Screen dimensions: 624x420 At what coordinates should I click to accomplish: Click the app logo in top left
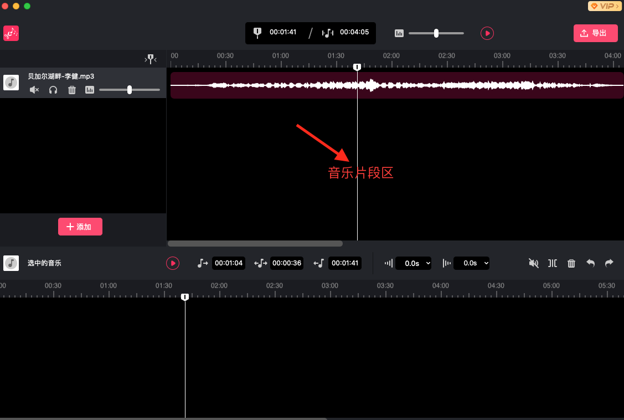point(11,33)
